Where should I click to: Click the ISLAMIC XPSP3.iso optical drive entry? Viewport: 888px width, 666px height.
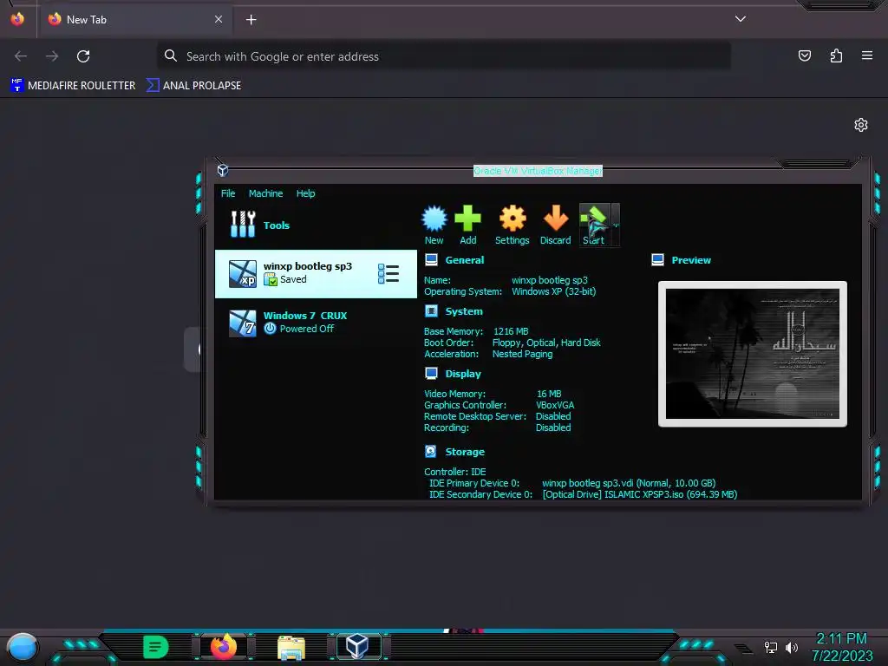(639, 493)
